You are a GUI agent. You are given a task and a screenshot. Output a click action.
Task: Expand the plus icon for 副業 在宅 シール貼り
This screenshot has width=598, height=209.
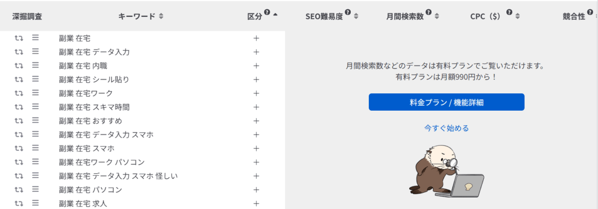click(x=256, y=79)
